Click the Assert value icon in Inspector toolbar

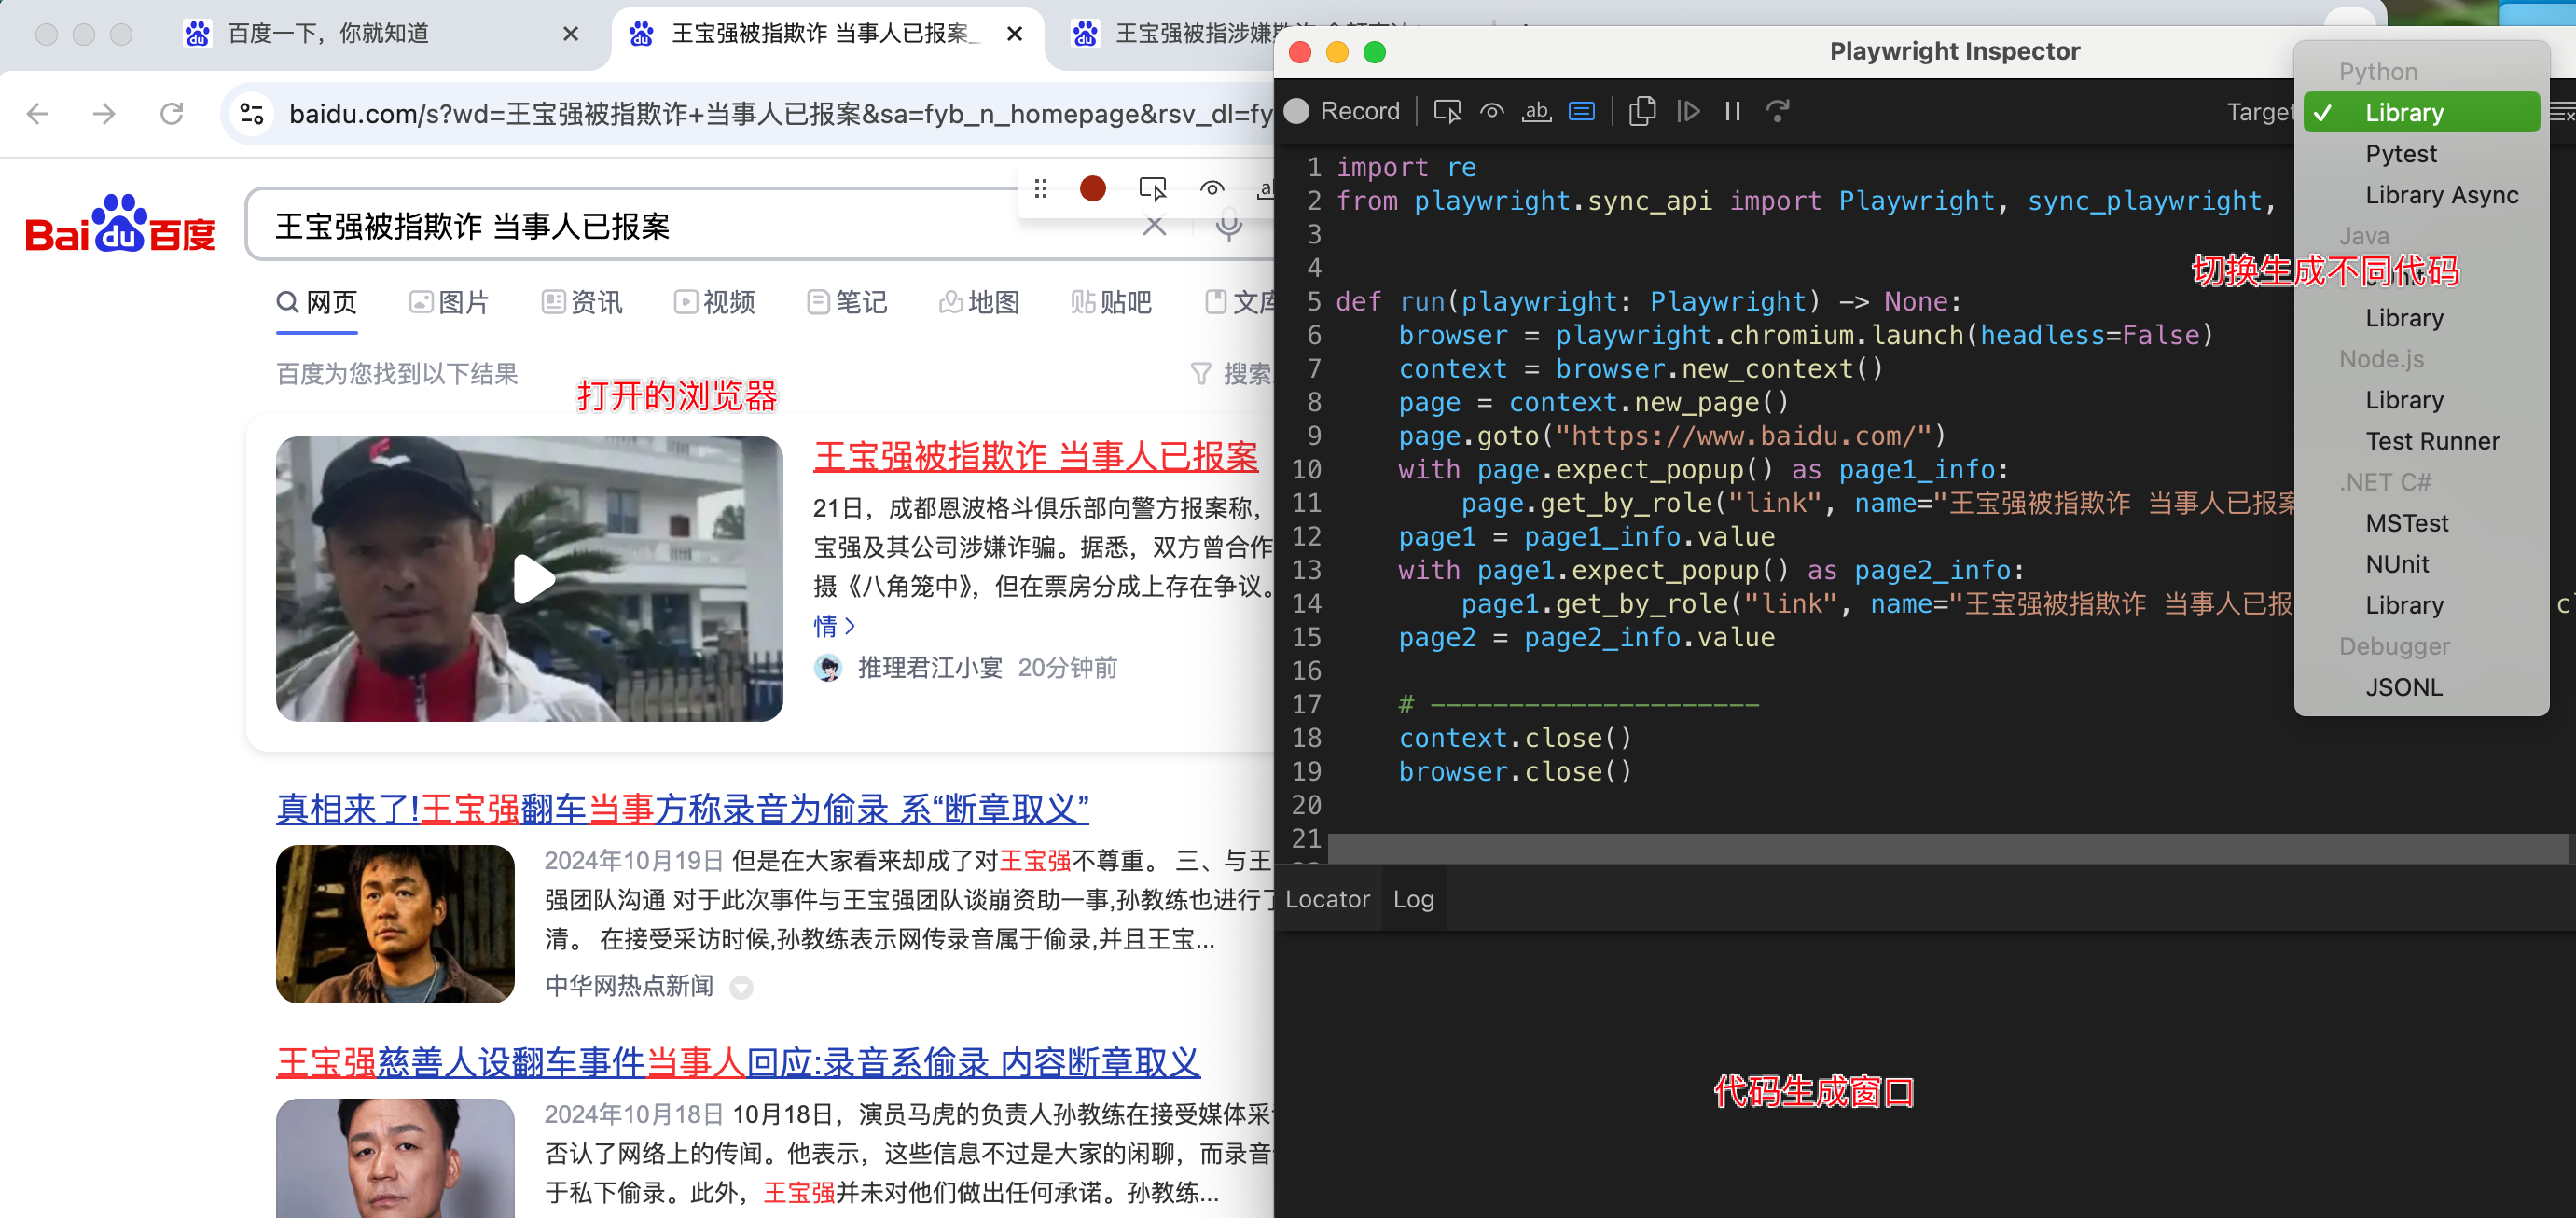pyautogui.click(x=1582, y=111)
